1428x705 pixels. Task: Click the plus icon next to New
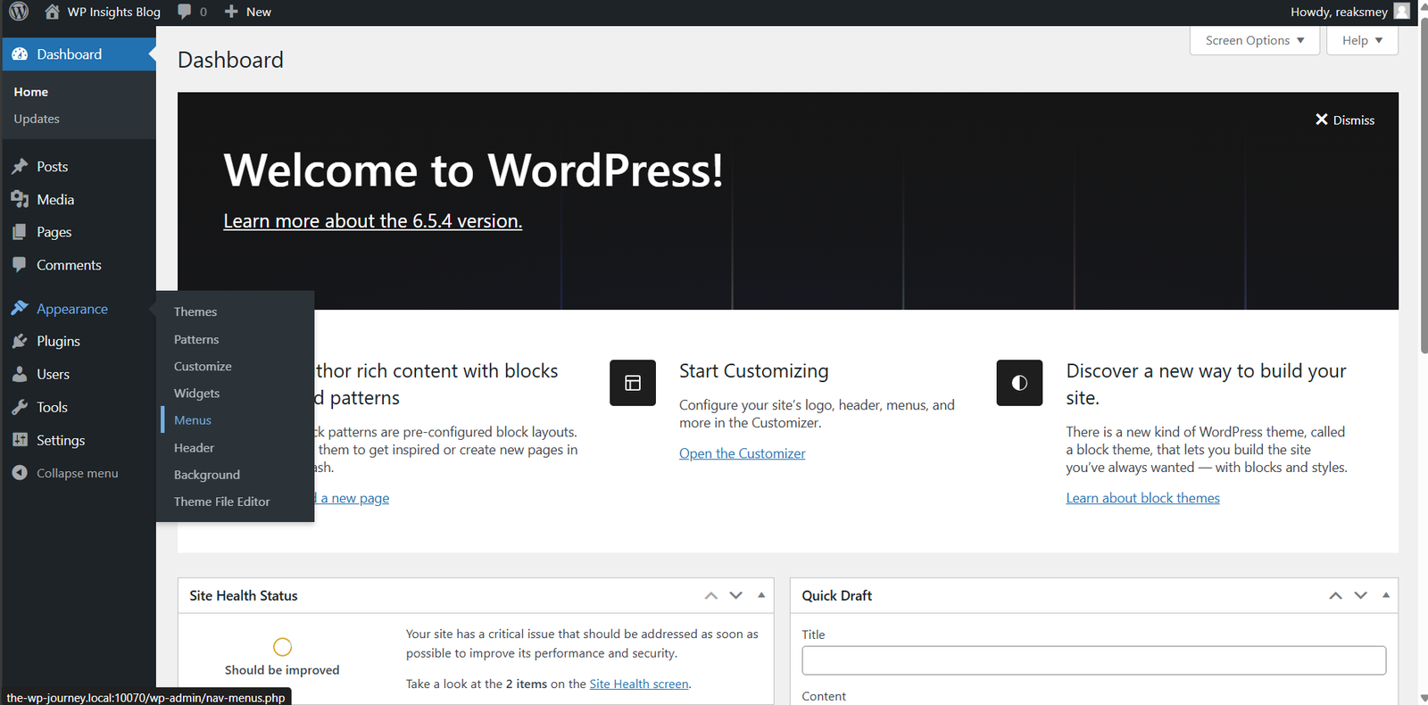point(231,12)
